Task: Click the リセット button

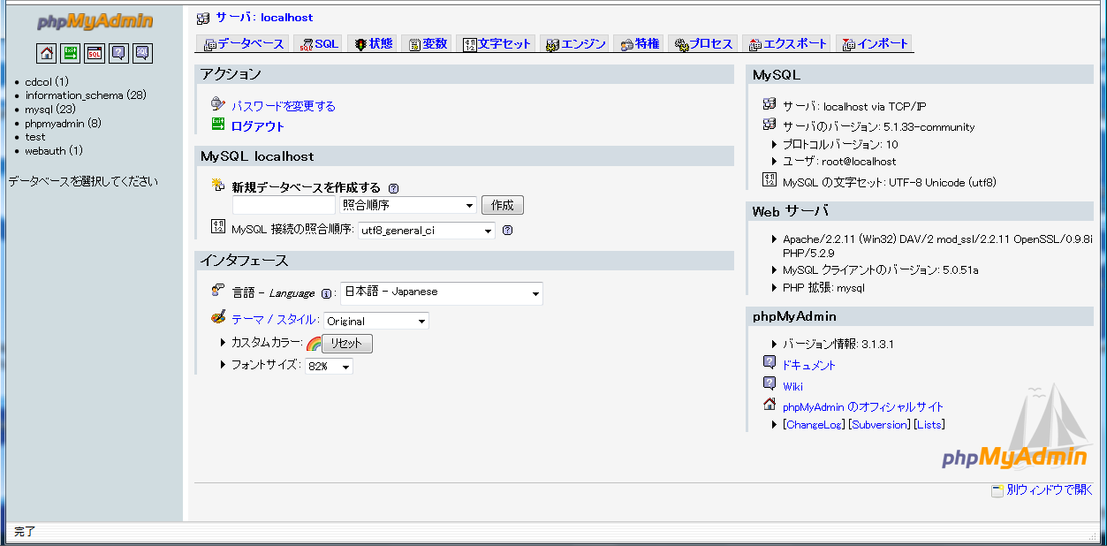Action: [x=347, y=344]
